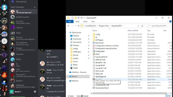This screenshot has height=97, width=173.
Task: Open OneDrive - Personal in navigation pane
Action: coord(79,72)
